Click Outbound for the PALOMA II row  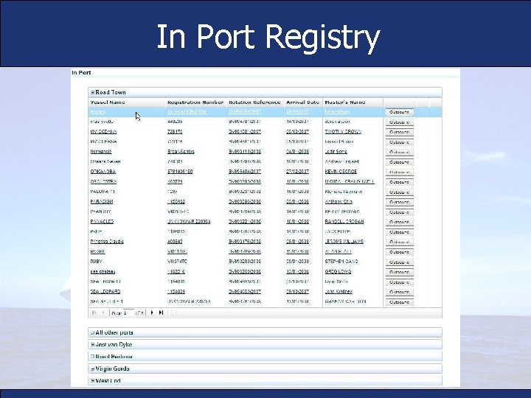pos(400,192)
